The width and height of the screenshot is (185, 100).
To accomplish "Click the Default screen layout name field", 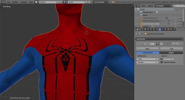I will click(48, 2).
